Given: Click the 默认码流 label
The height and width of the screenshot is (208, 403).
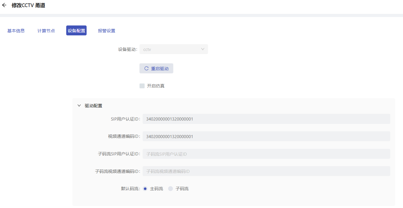Looking at the screenshot, I should (x=131, y=189).
